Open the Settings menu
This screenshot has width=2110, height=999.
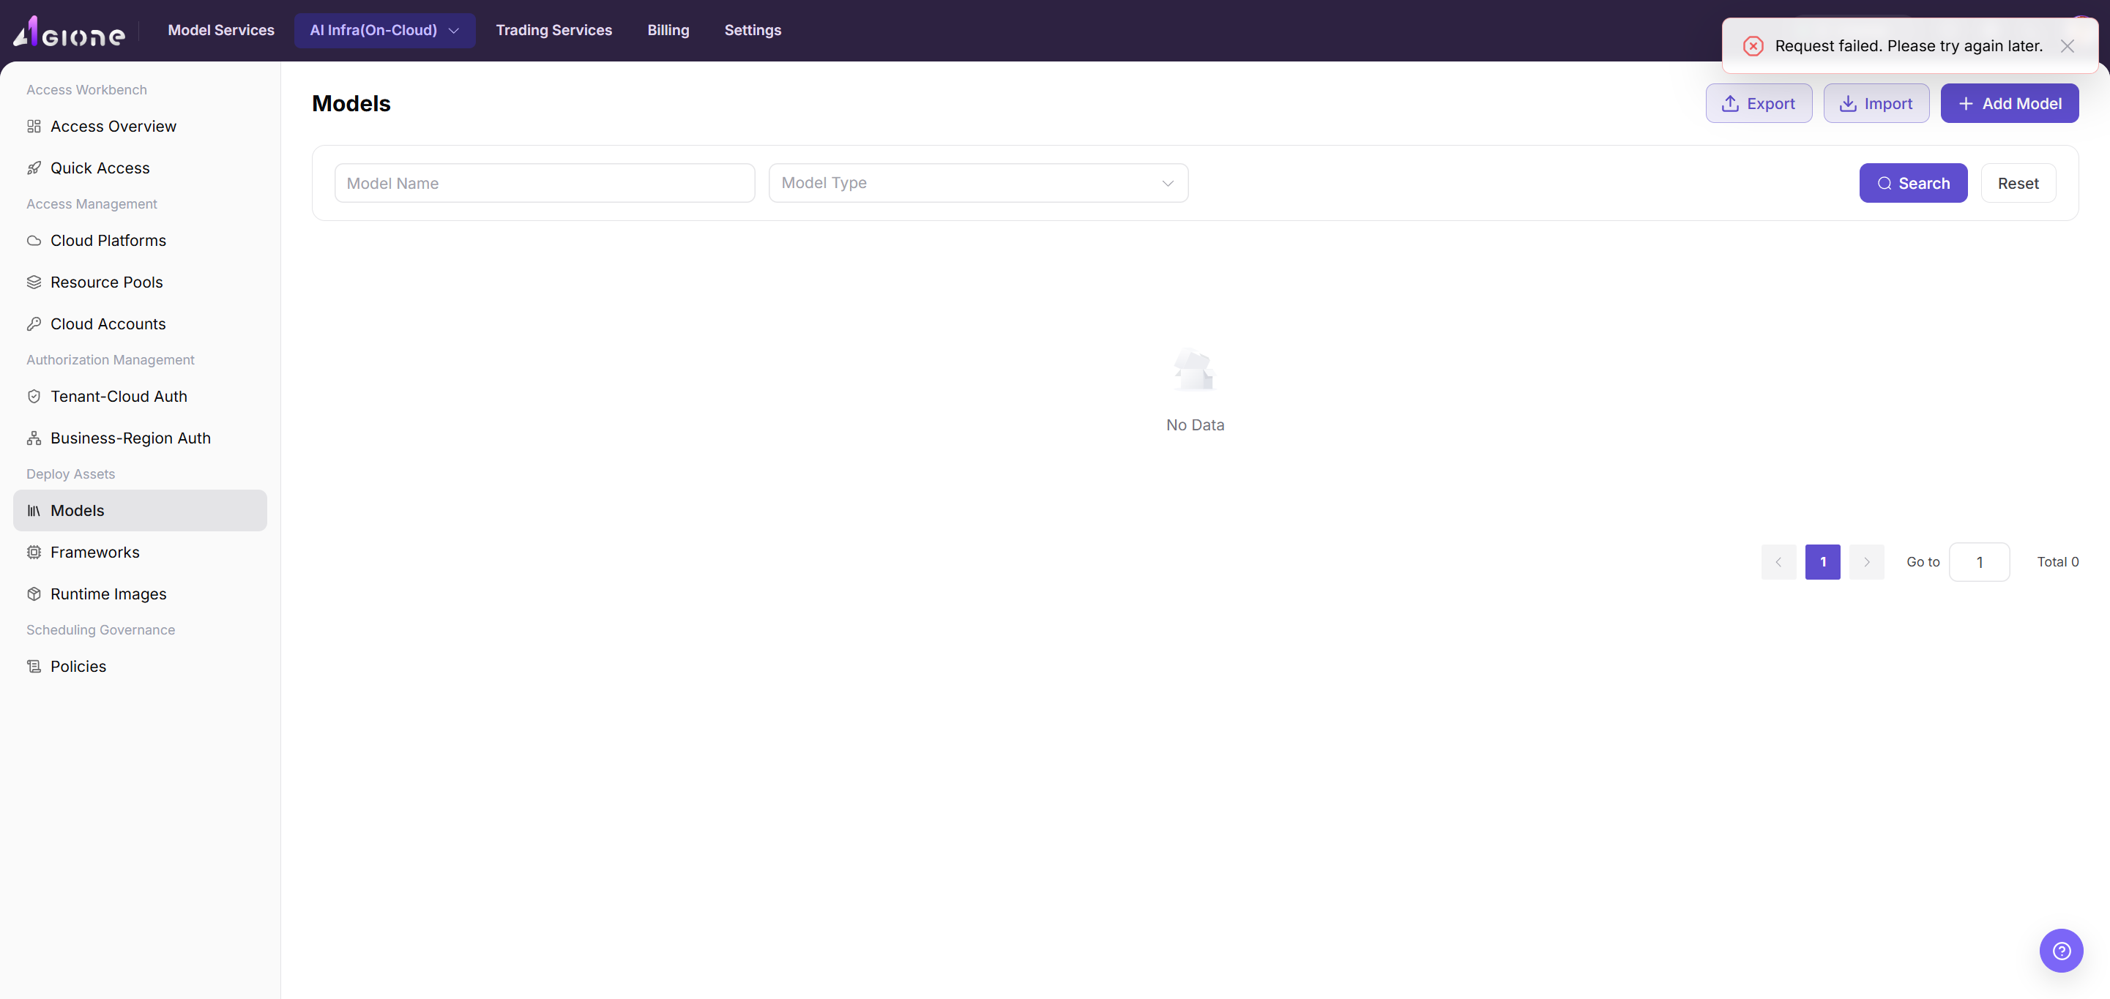coord(753,30)
